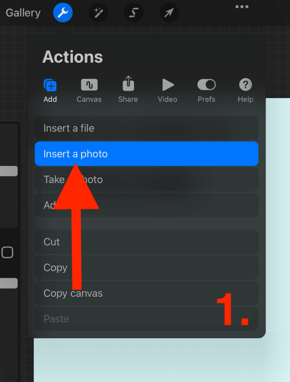290x382 pixels.
Task: Choose Copy canvas
Action: pyautogui.click(x=147, y=293)
